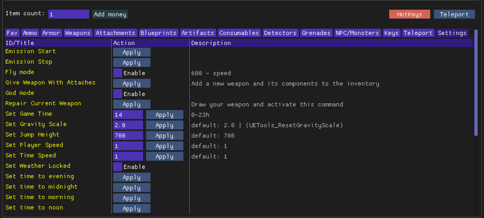Toggle the God mode checkbox
The width and height of the screenshot is (484, 218).
click(118, 94)
